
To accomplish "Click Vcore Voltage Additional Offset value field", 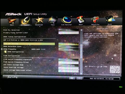I will coord(68,71).
